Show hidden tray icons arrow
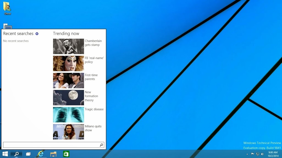 tap(247, 154)
